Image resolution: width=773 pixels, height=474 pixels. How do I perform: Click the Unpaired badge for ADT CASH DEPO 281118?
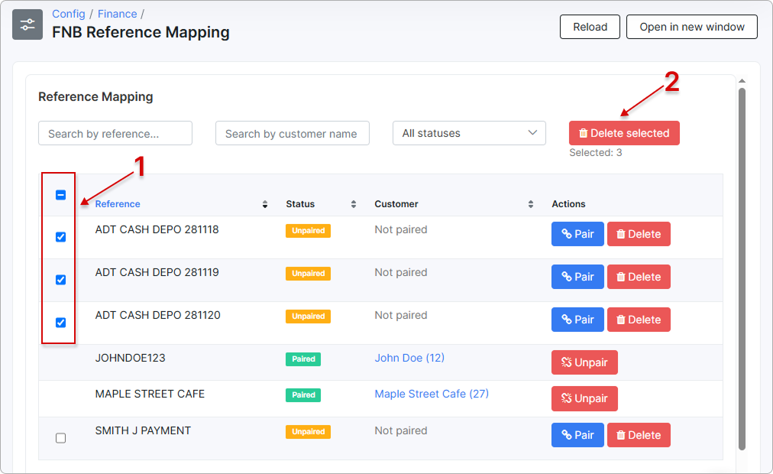pos(308,231)
